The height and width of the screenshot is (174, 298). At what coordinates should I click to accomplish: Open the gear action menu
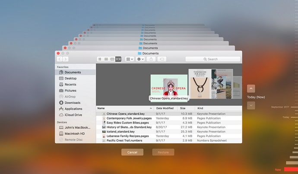[140, 59]
